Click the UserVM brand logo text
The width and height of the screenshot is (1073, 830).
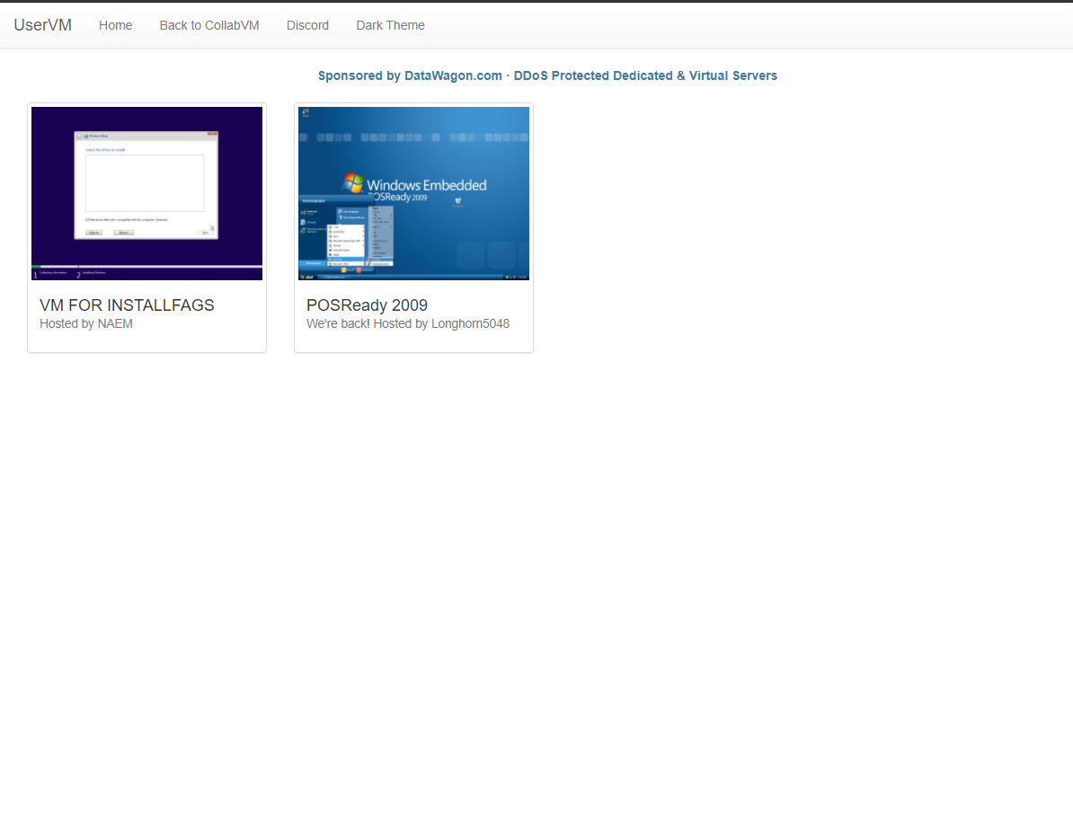click(x=42, y=25)
